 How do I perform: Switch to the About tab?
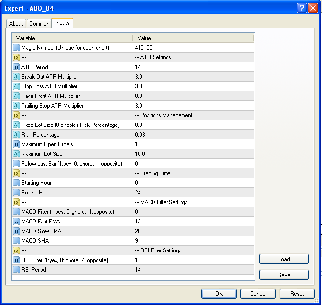[16, 24]
